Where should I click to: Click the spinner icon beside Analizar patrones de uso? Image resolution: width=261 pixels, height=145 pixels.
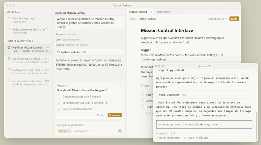tap(9, 29)
